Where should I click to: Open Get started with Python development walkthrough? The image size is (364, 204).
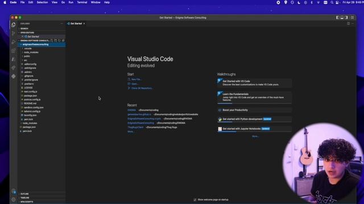point(254,119)
